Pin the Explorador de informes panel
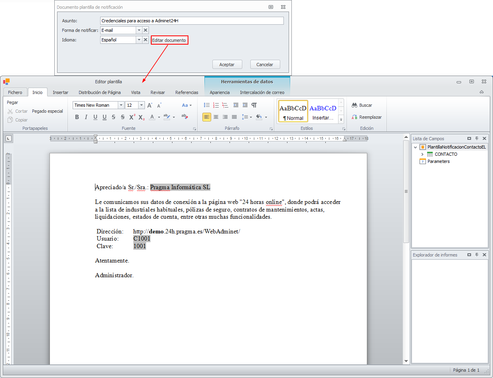 coord(477,255)
